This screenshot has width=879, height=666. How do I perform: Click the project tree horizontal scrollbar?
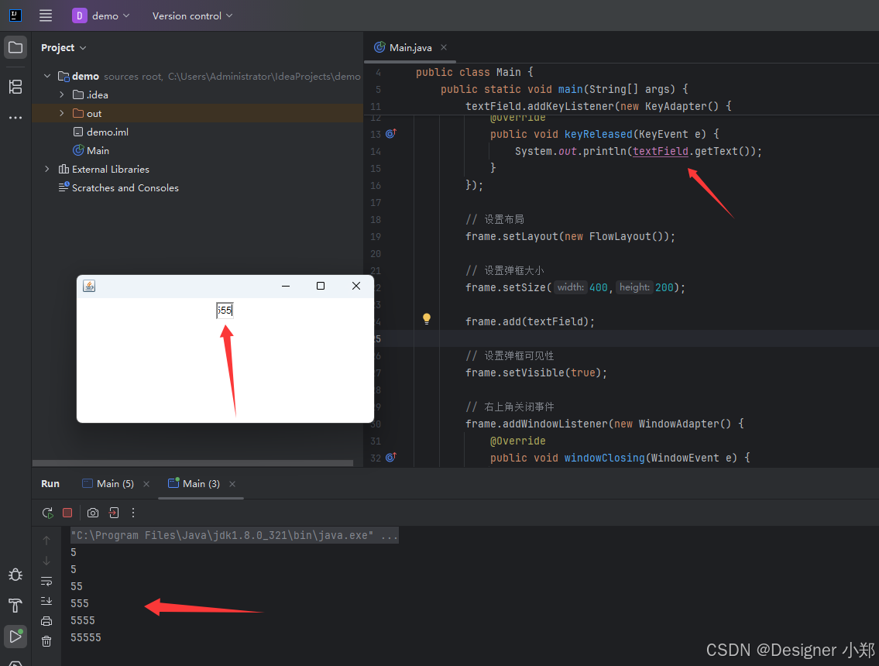(193, 463)
